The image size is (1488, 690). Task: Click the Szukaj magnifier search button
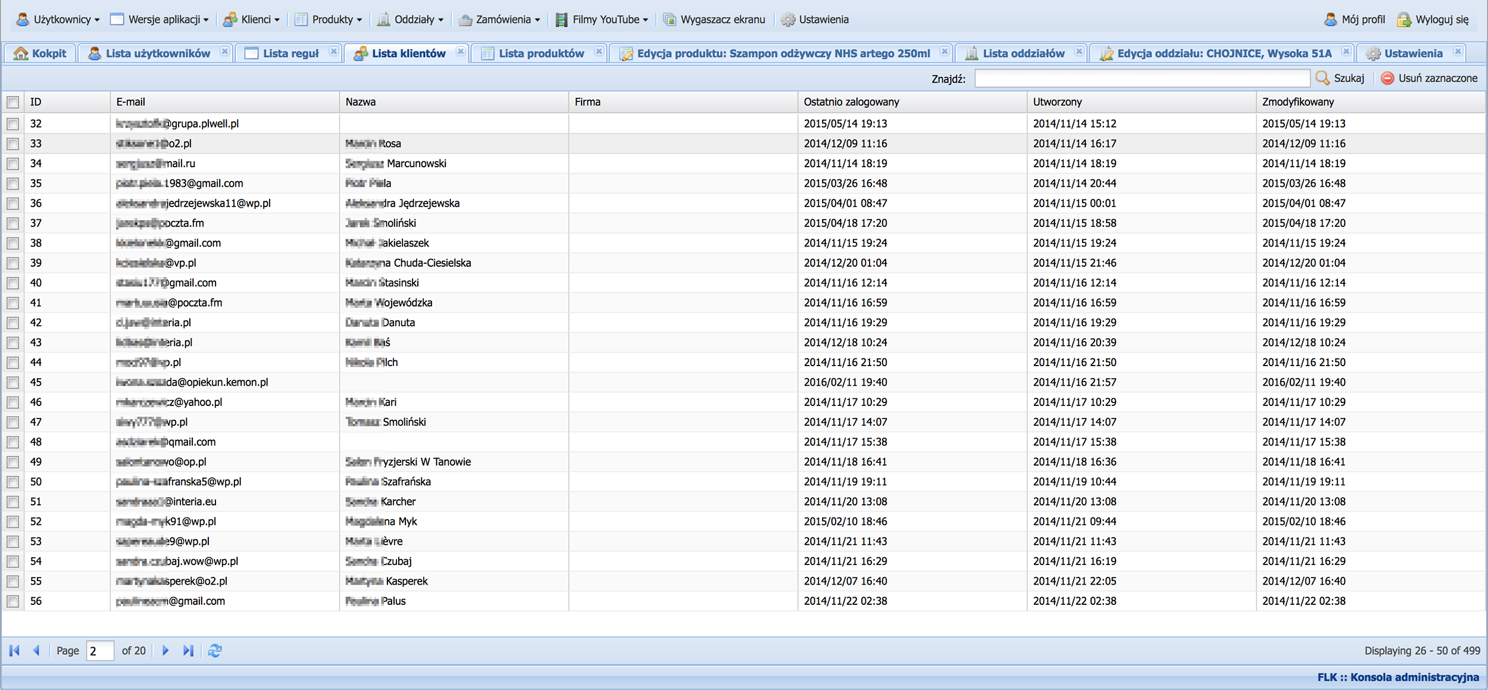point(1340,78)
